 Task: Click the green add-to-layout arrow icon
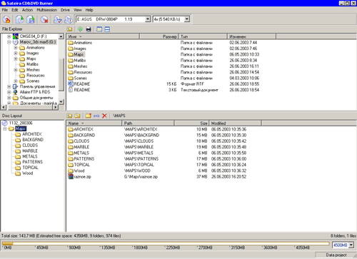click(80, 29)
